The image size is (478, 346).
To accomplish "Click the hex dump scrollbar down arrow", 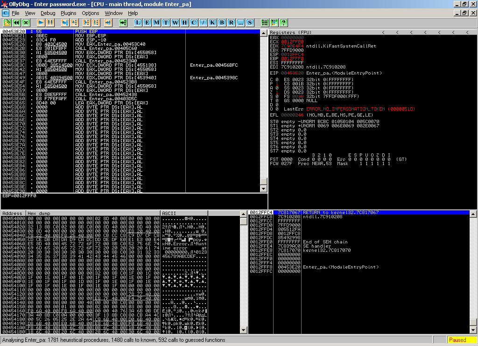I will [x=243, y=330].
